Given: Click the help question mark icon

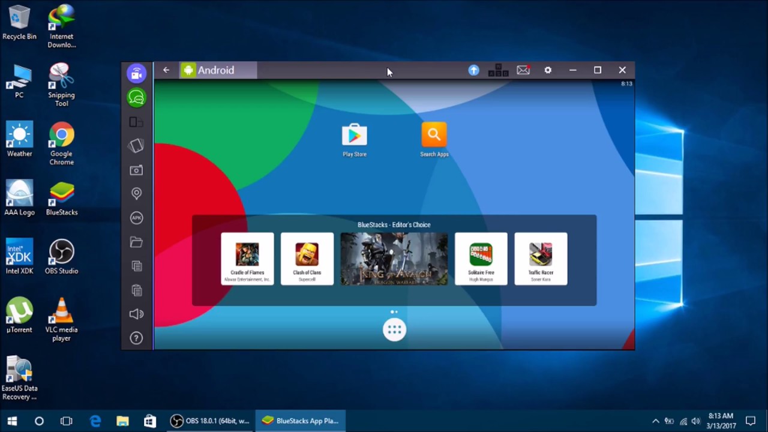Looking at the screenshot, I should pyautogui.click(x=136, y=338).
